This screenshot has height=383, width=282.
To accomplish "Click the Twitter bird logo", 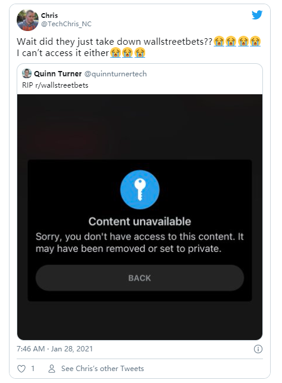I will coord(257,15).
